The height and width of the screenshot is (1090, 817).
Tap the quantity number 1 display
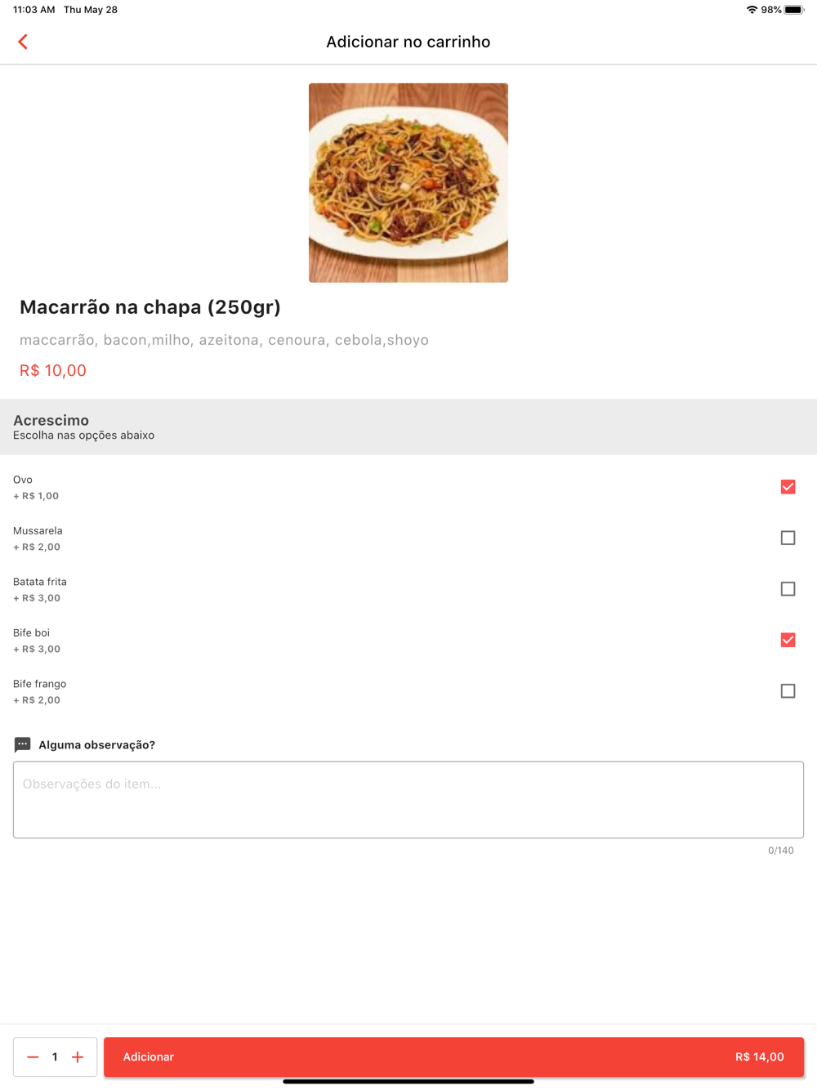click(x=55, y=1056)
